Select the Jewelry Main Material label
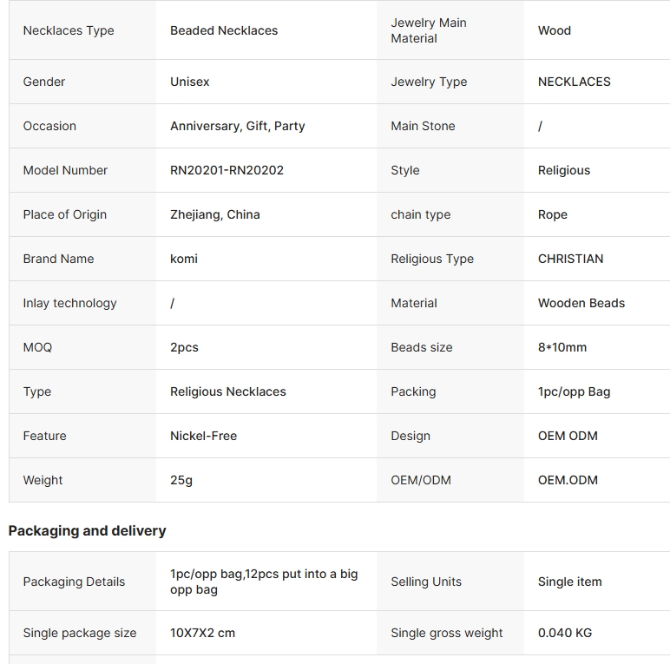Screen dimensions: 670x664 point(429,30)
